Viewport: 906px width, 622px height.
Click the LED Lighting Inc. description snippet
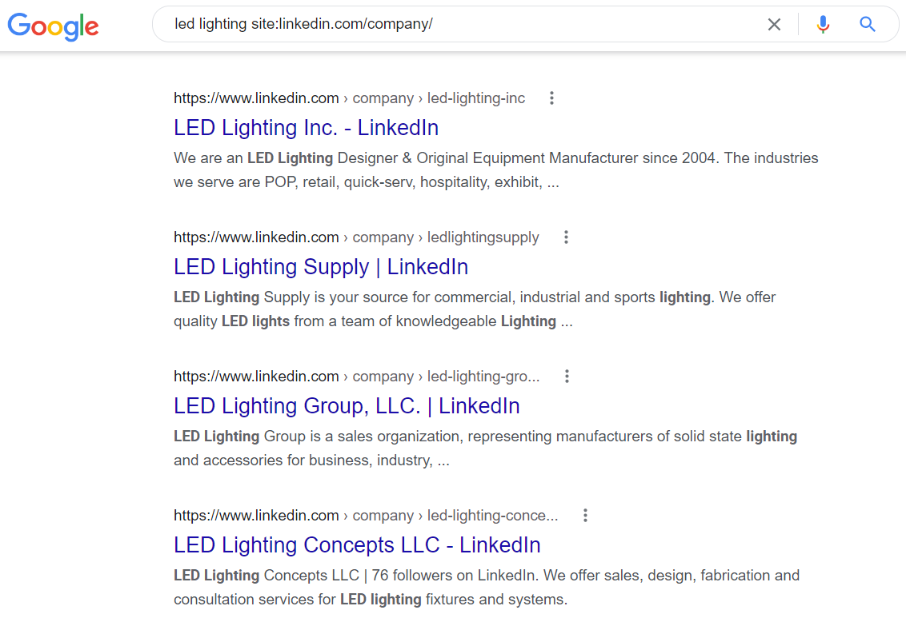495,170
